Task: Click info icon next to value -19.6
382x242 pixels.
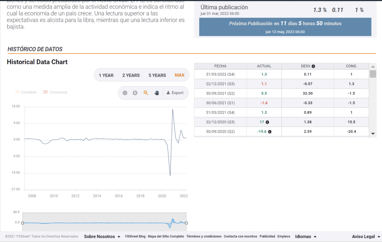Action: point(270,131)
